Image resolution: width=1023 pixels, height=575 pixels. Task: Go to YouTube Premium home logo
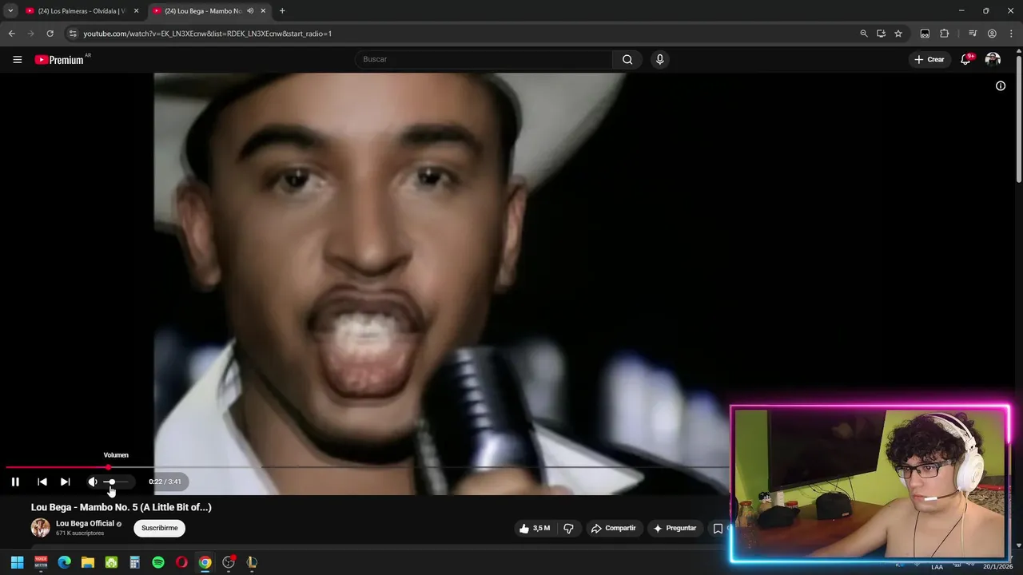click(x=59, y=59)
